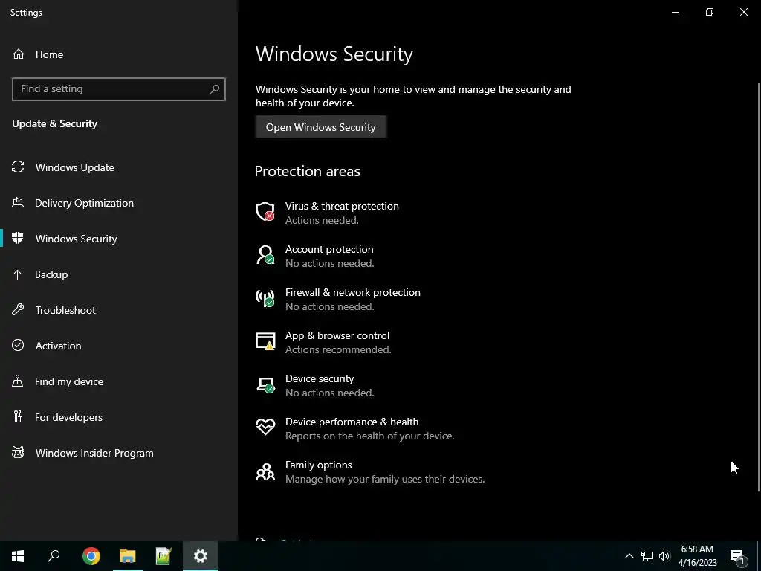Launch Google Chrome from taskbar
761x571 pixels.
click(91, 556)
